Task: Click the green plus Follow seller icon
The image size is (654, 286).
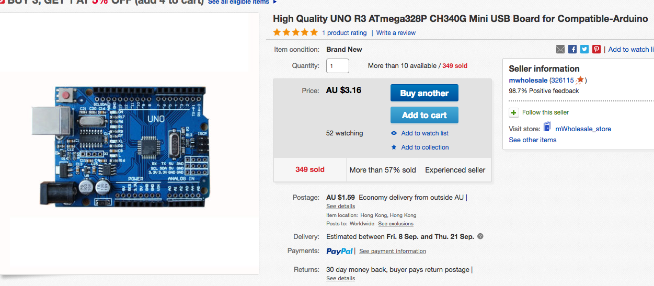Action: coord(514,112)
